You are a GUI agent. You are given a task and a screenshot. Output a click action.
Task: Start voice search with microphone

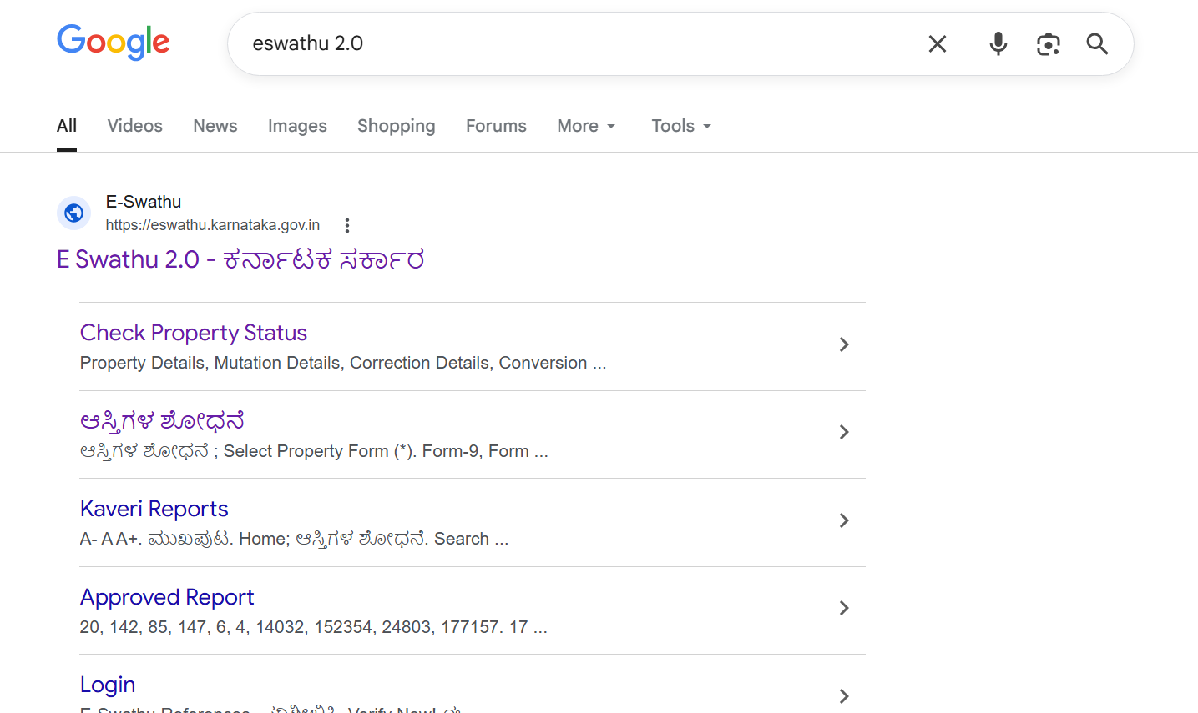coord(998,43)
